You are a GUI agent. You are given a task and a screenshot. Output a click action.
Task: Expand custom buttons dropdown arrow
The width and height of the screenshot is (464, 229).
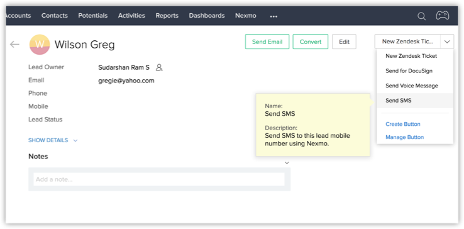point(447,42)
